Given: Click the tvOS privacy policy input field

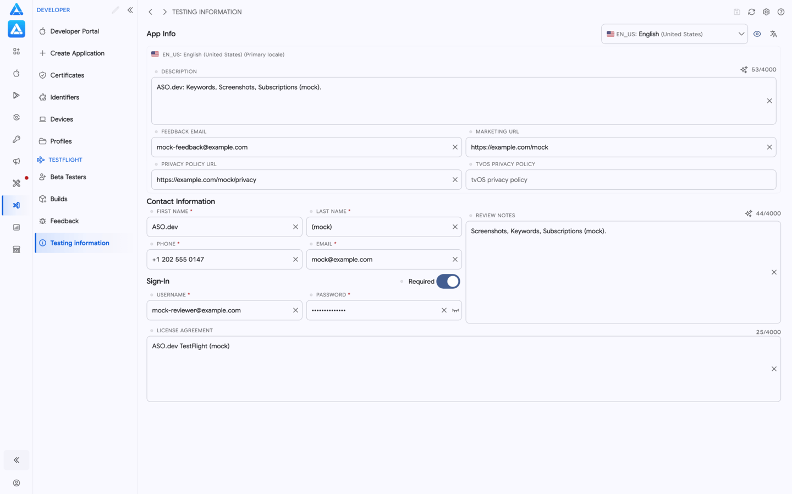Looking at the screenshot, I should tap(621, 180).
